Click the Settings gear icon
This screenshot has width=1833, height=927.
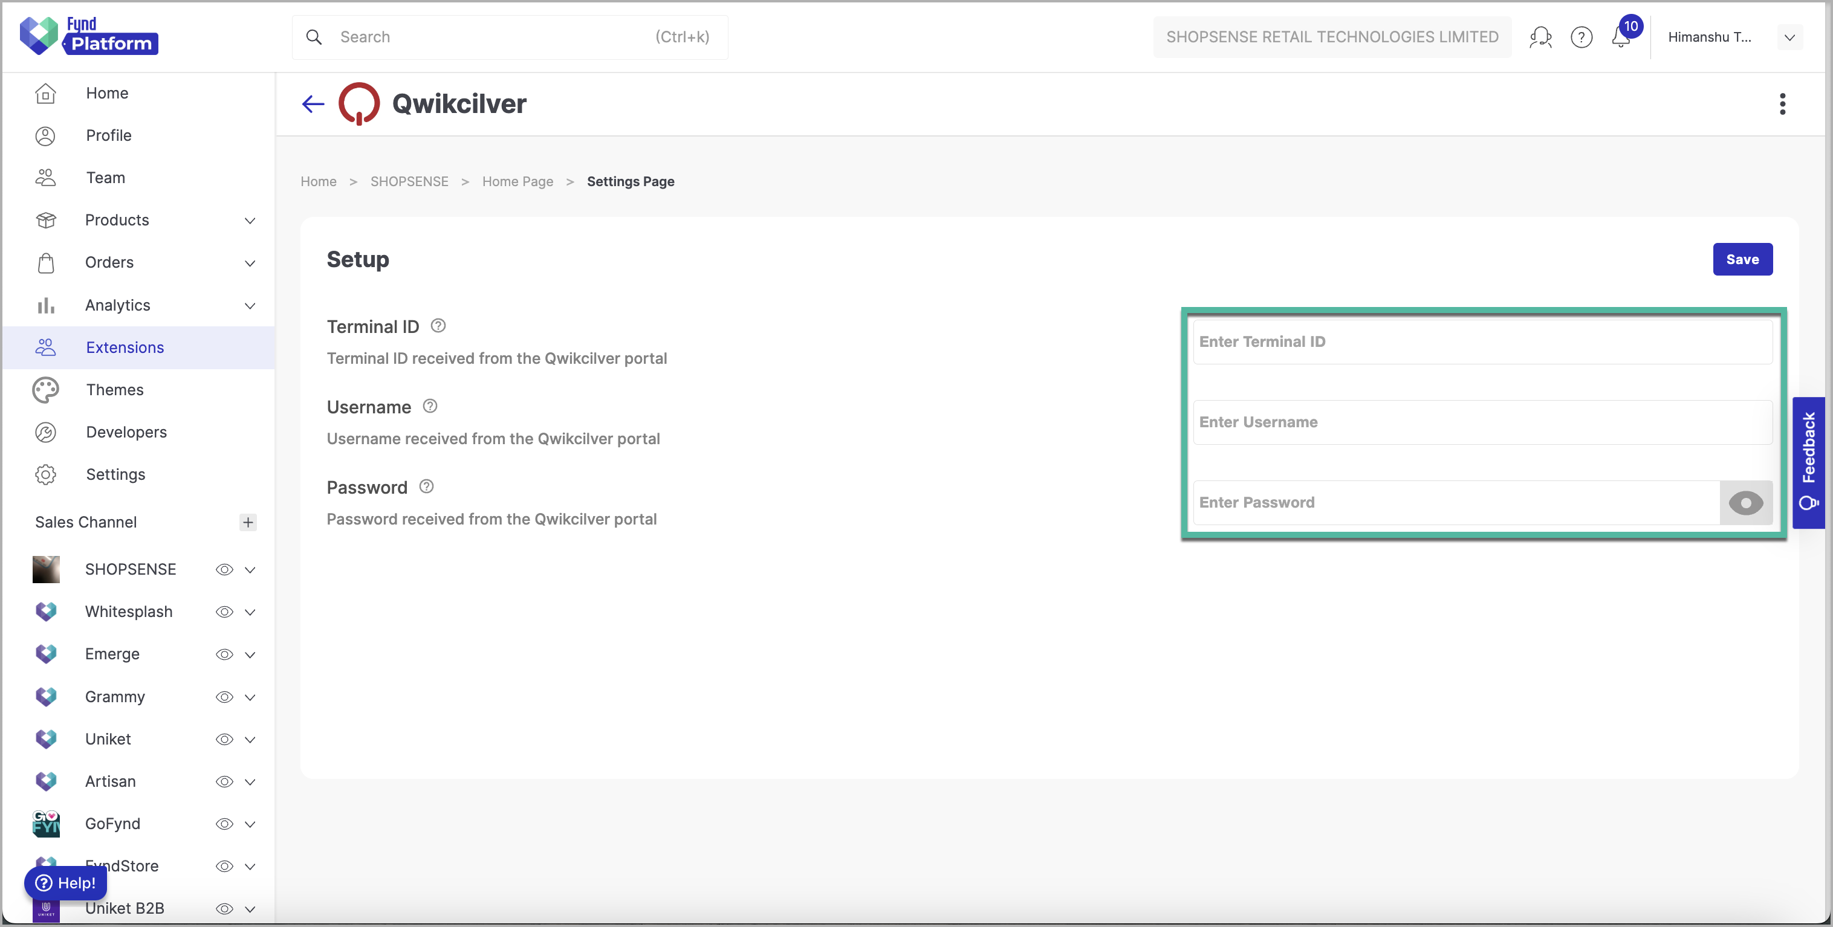(x=45, y=474)
